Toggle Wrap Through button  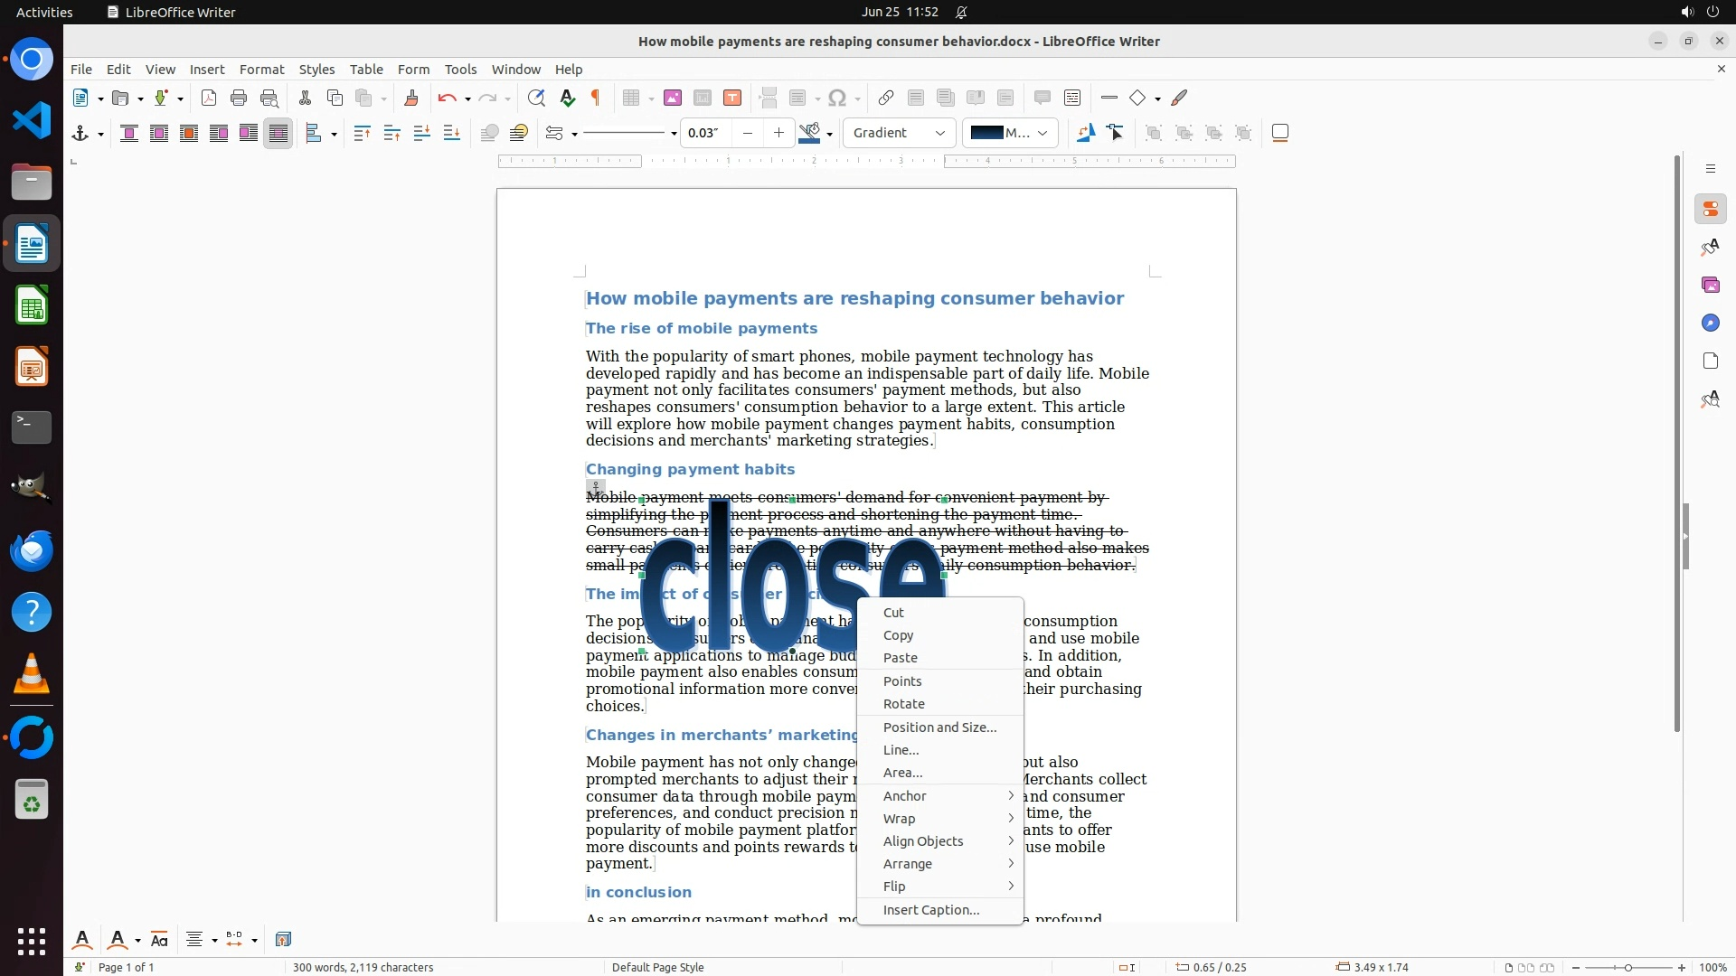coord(278,134)
